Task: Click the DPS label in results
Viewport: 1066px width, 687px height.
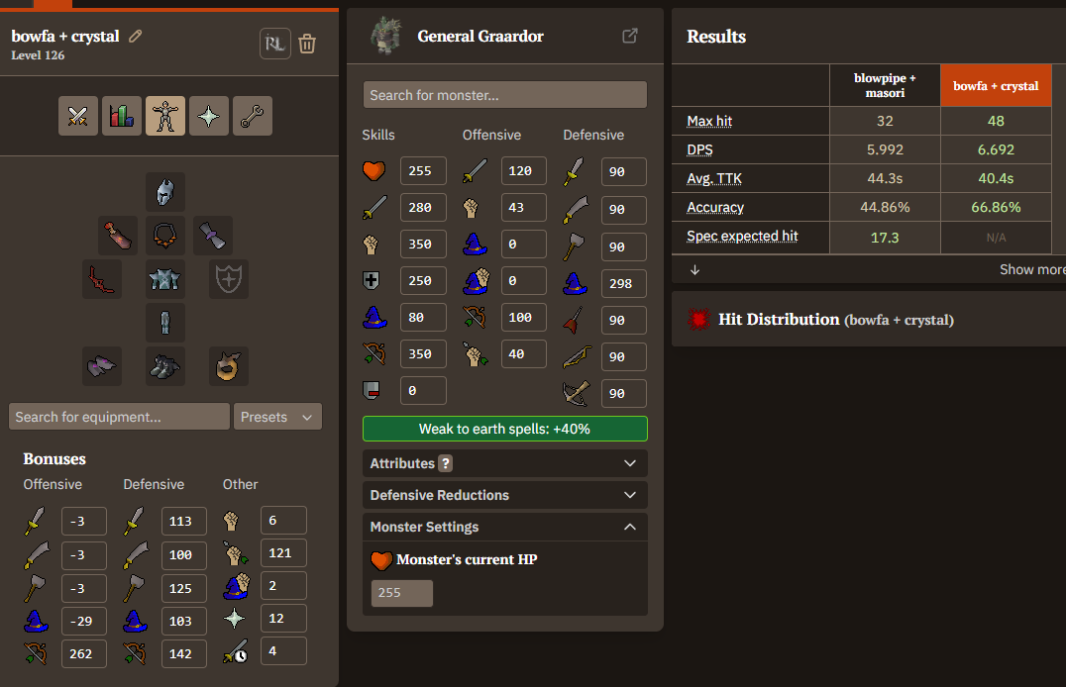Action: [x=699, y=149]
